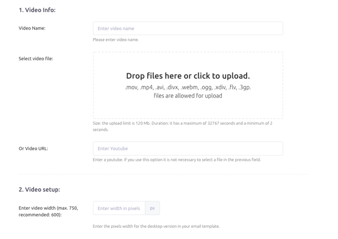Click the allowed extensions list (.mov, .mp4…)
Image resolution: width=338 pixels, height=239 pixels.
pos(188,87)
